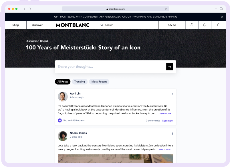Viewport: 230px width, 167px height.
Task: Open options menu on April Lin's post
Action: 172,94
